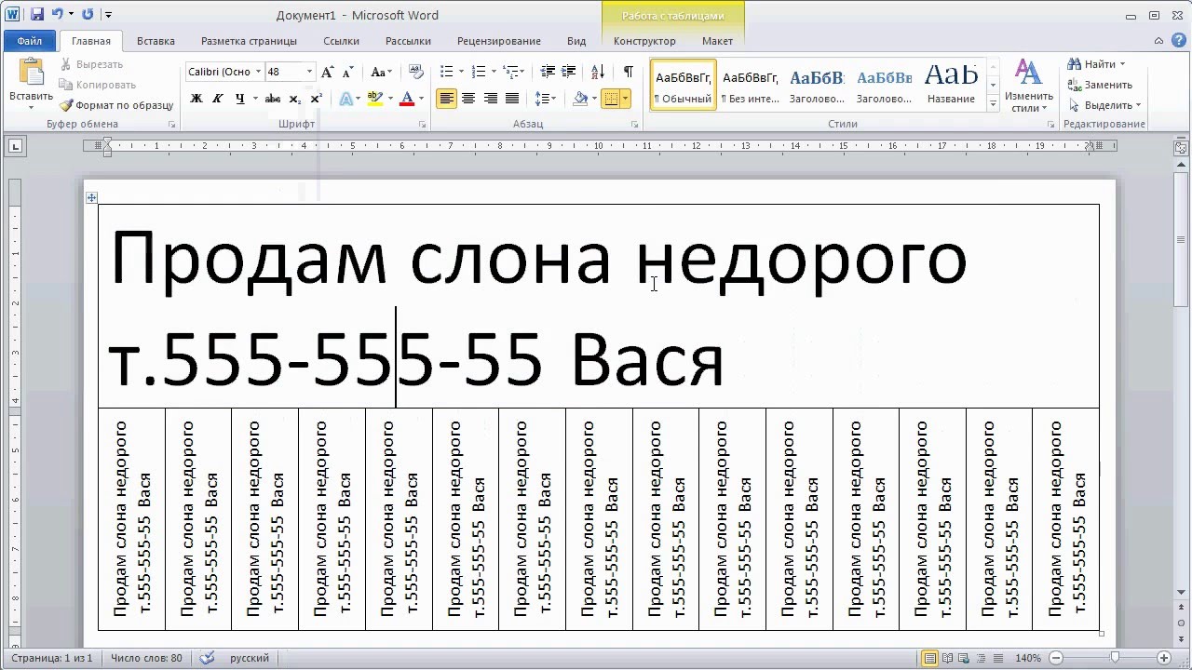Click zoom level 140% button
The height and width of the screenshot is (670, 1192).
[1029, 658]
